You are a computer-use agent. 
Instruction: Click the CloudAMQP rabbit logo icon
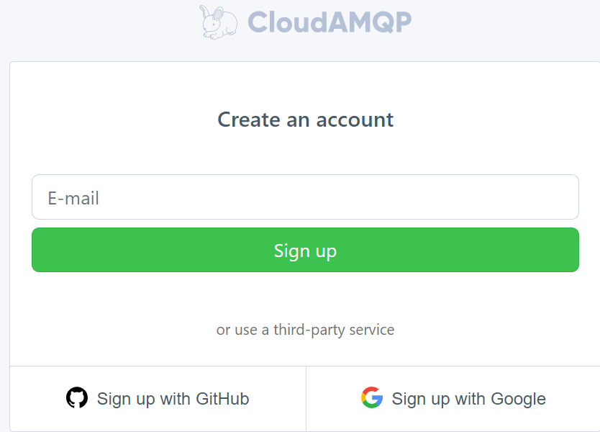click(219, 22)
